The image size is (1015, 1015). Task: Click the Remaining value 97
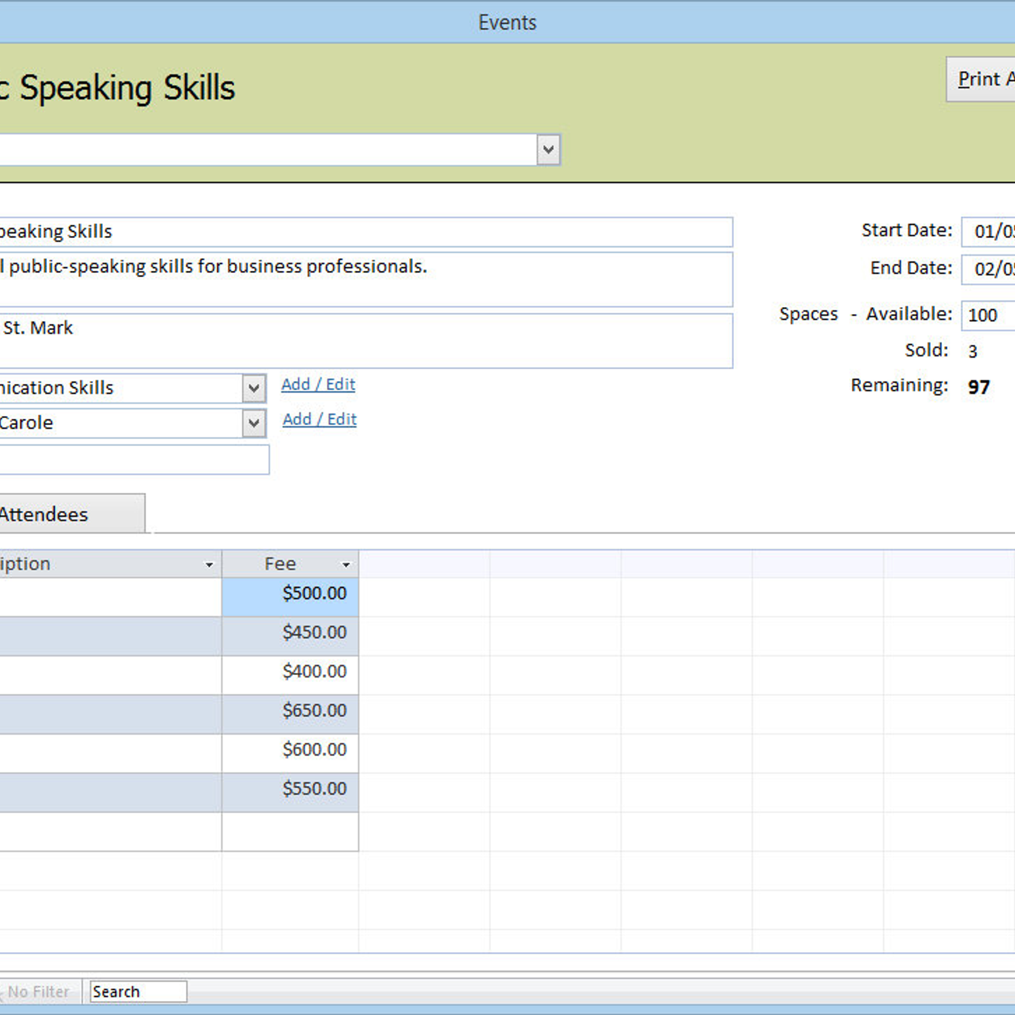coord(979,387)
